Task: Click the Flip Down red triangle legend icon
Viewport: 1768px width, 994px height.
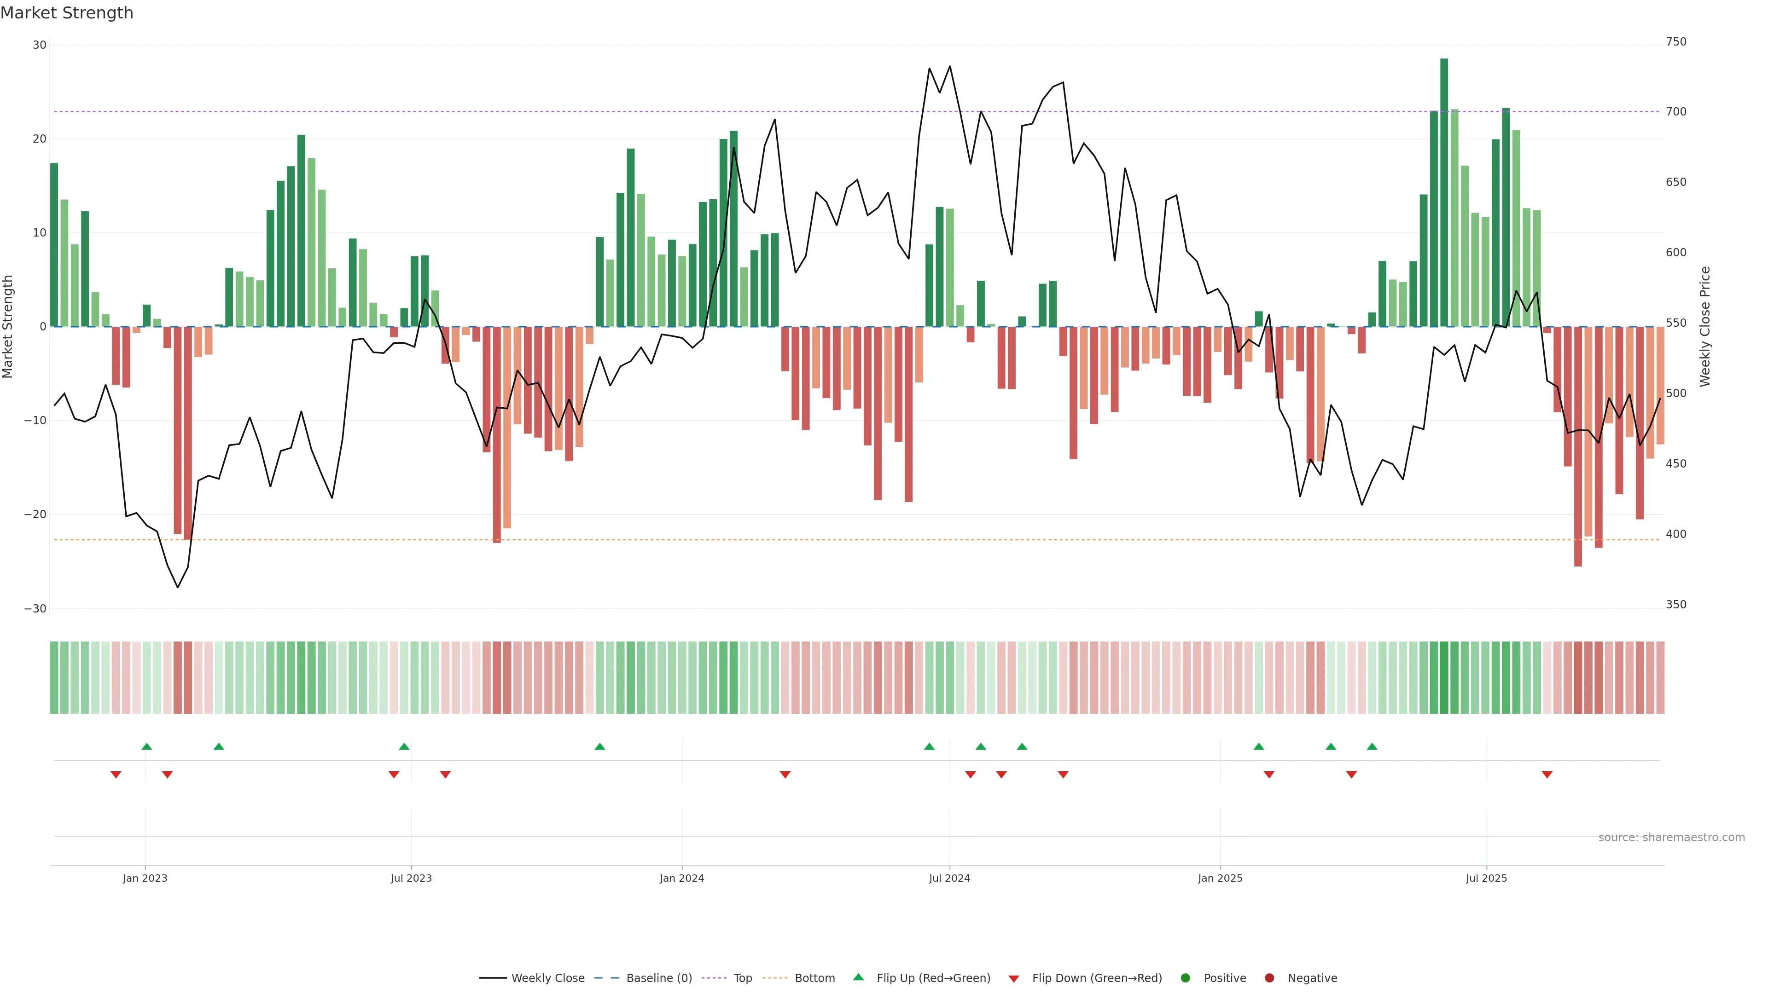Action: (x=1014, y=978)
